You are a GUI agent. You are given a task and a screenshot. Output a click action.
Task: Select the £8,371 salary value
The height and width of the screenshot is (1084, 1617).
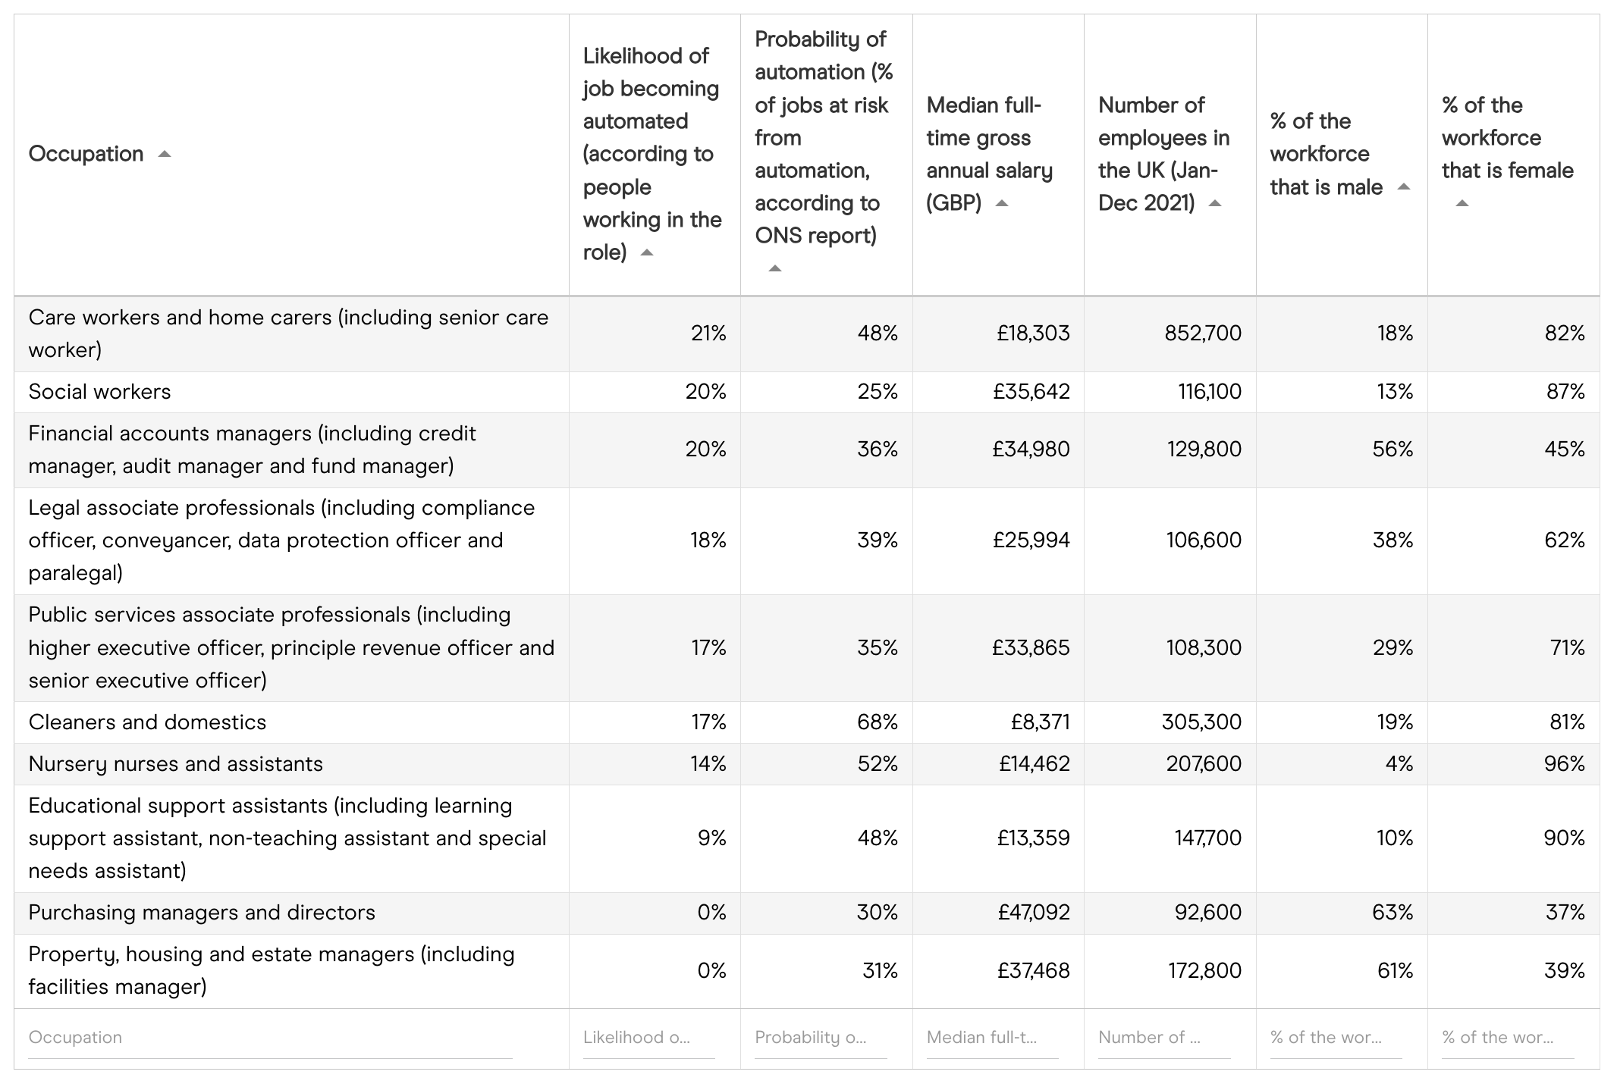click(x=1040, y=722)
